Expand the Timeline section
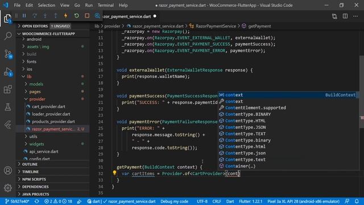 click(53, 171)
